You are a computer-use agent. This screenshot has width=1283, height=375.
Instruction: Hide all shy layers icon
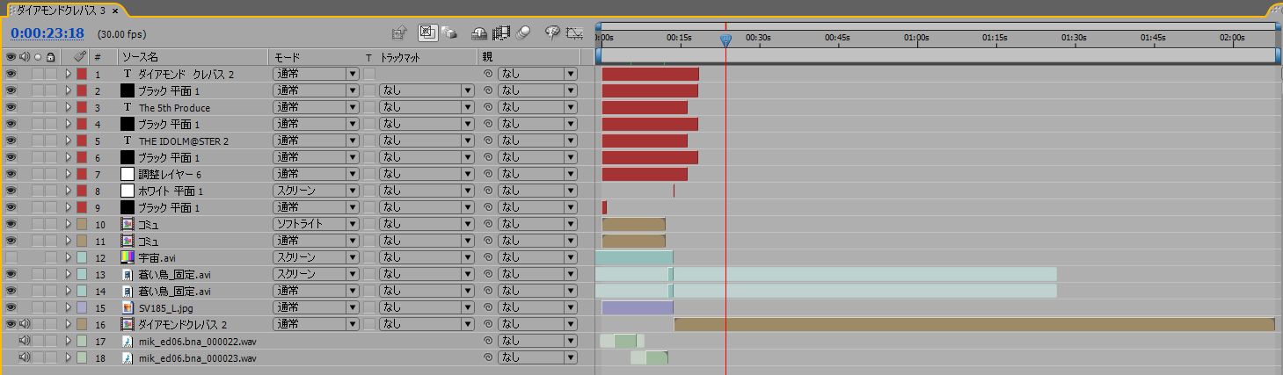coord(479,33)
